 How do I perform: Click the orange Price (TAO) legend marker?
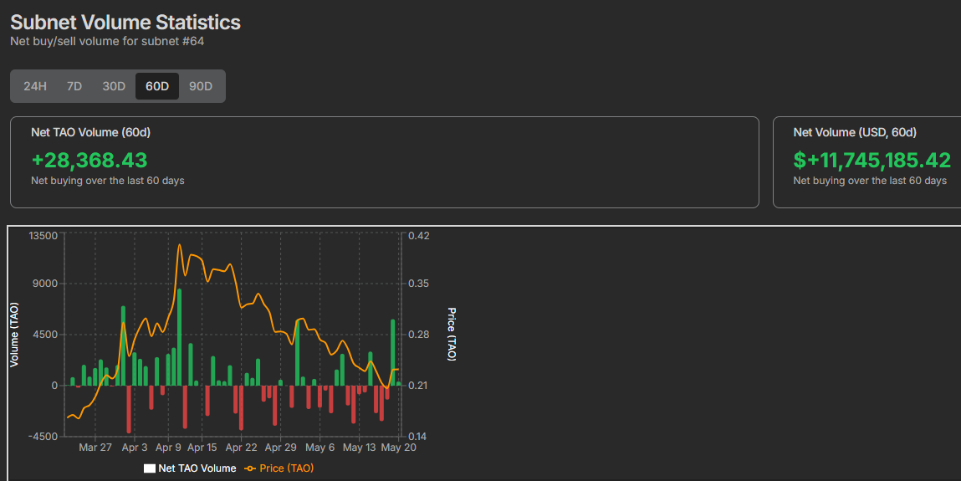pyautogui.click(x=249, y=468)
